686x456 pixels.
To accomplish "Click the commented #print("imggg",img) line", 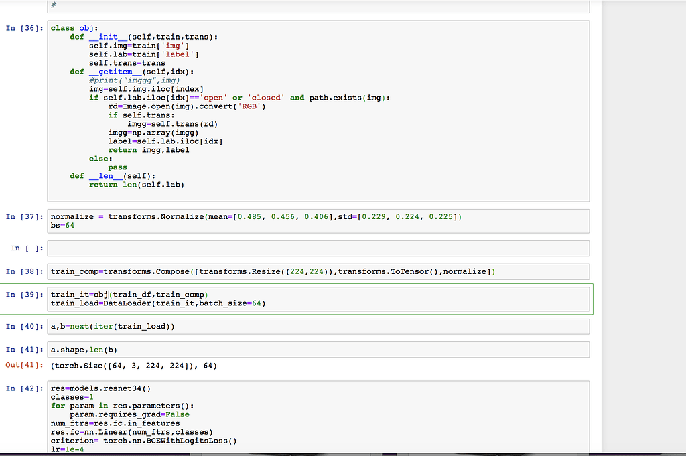I will [x=130, y=80].
